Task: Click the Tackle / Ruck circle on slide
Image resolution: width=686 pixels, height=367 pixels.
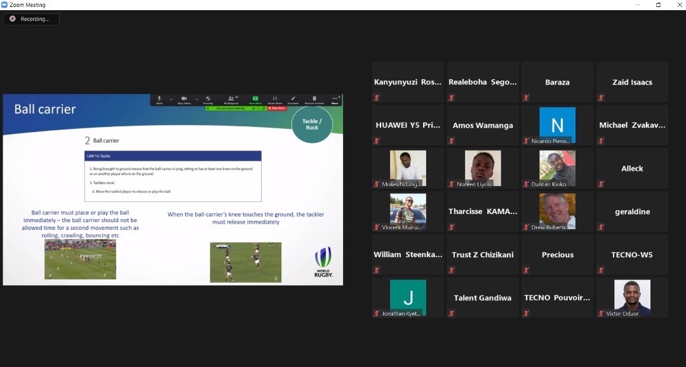Action: pos(311,124)
